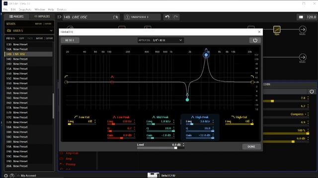Select the 14A New Preset row

pyautogui.click(x=28, y=49)
